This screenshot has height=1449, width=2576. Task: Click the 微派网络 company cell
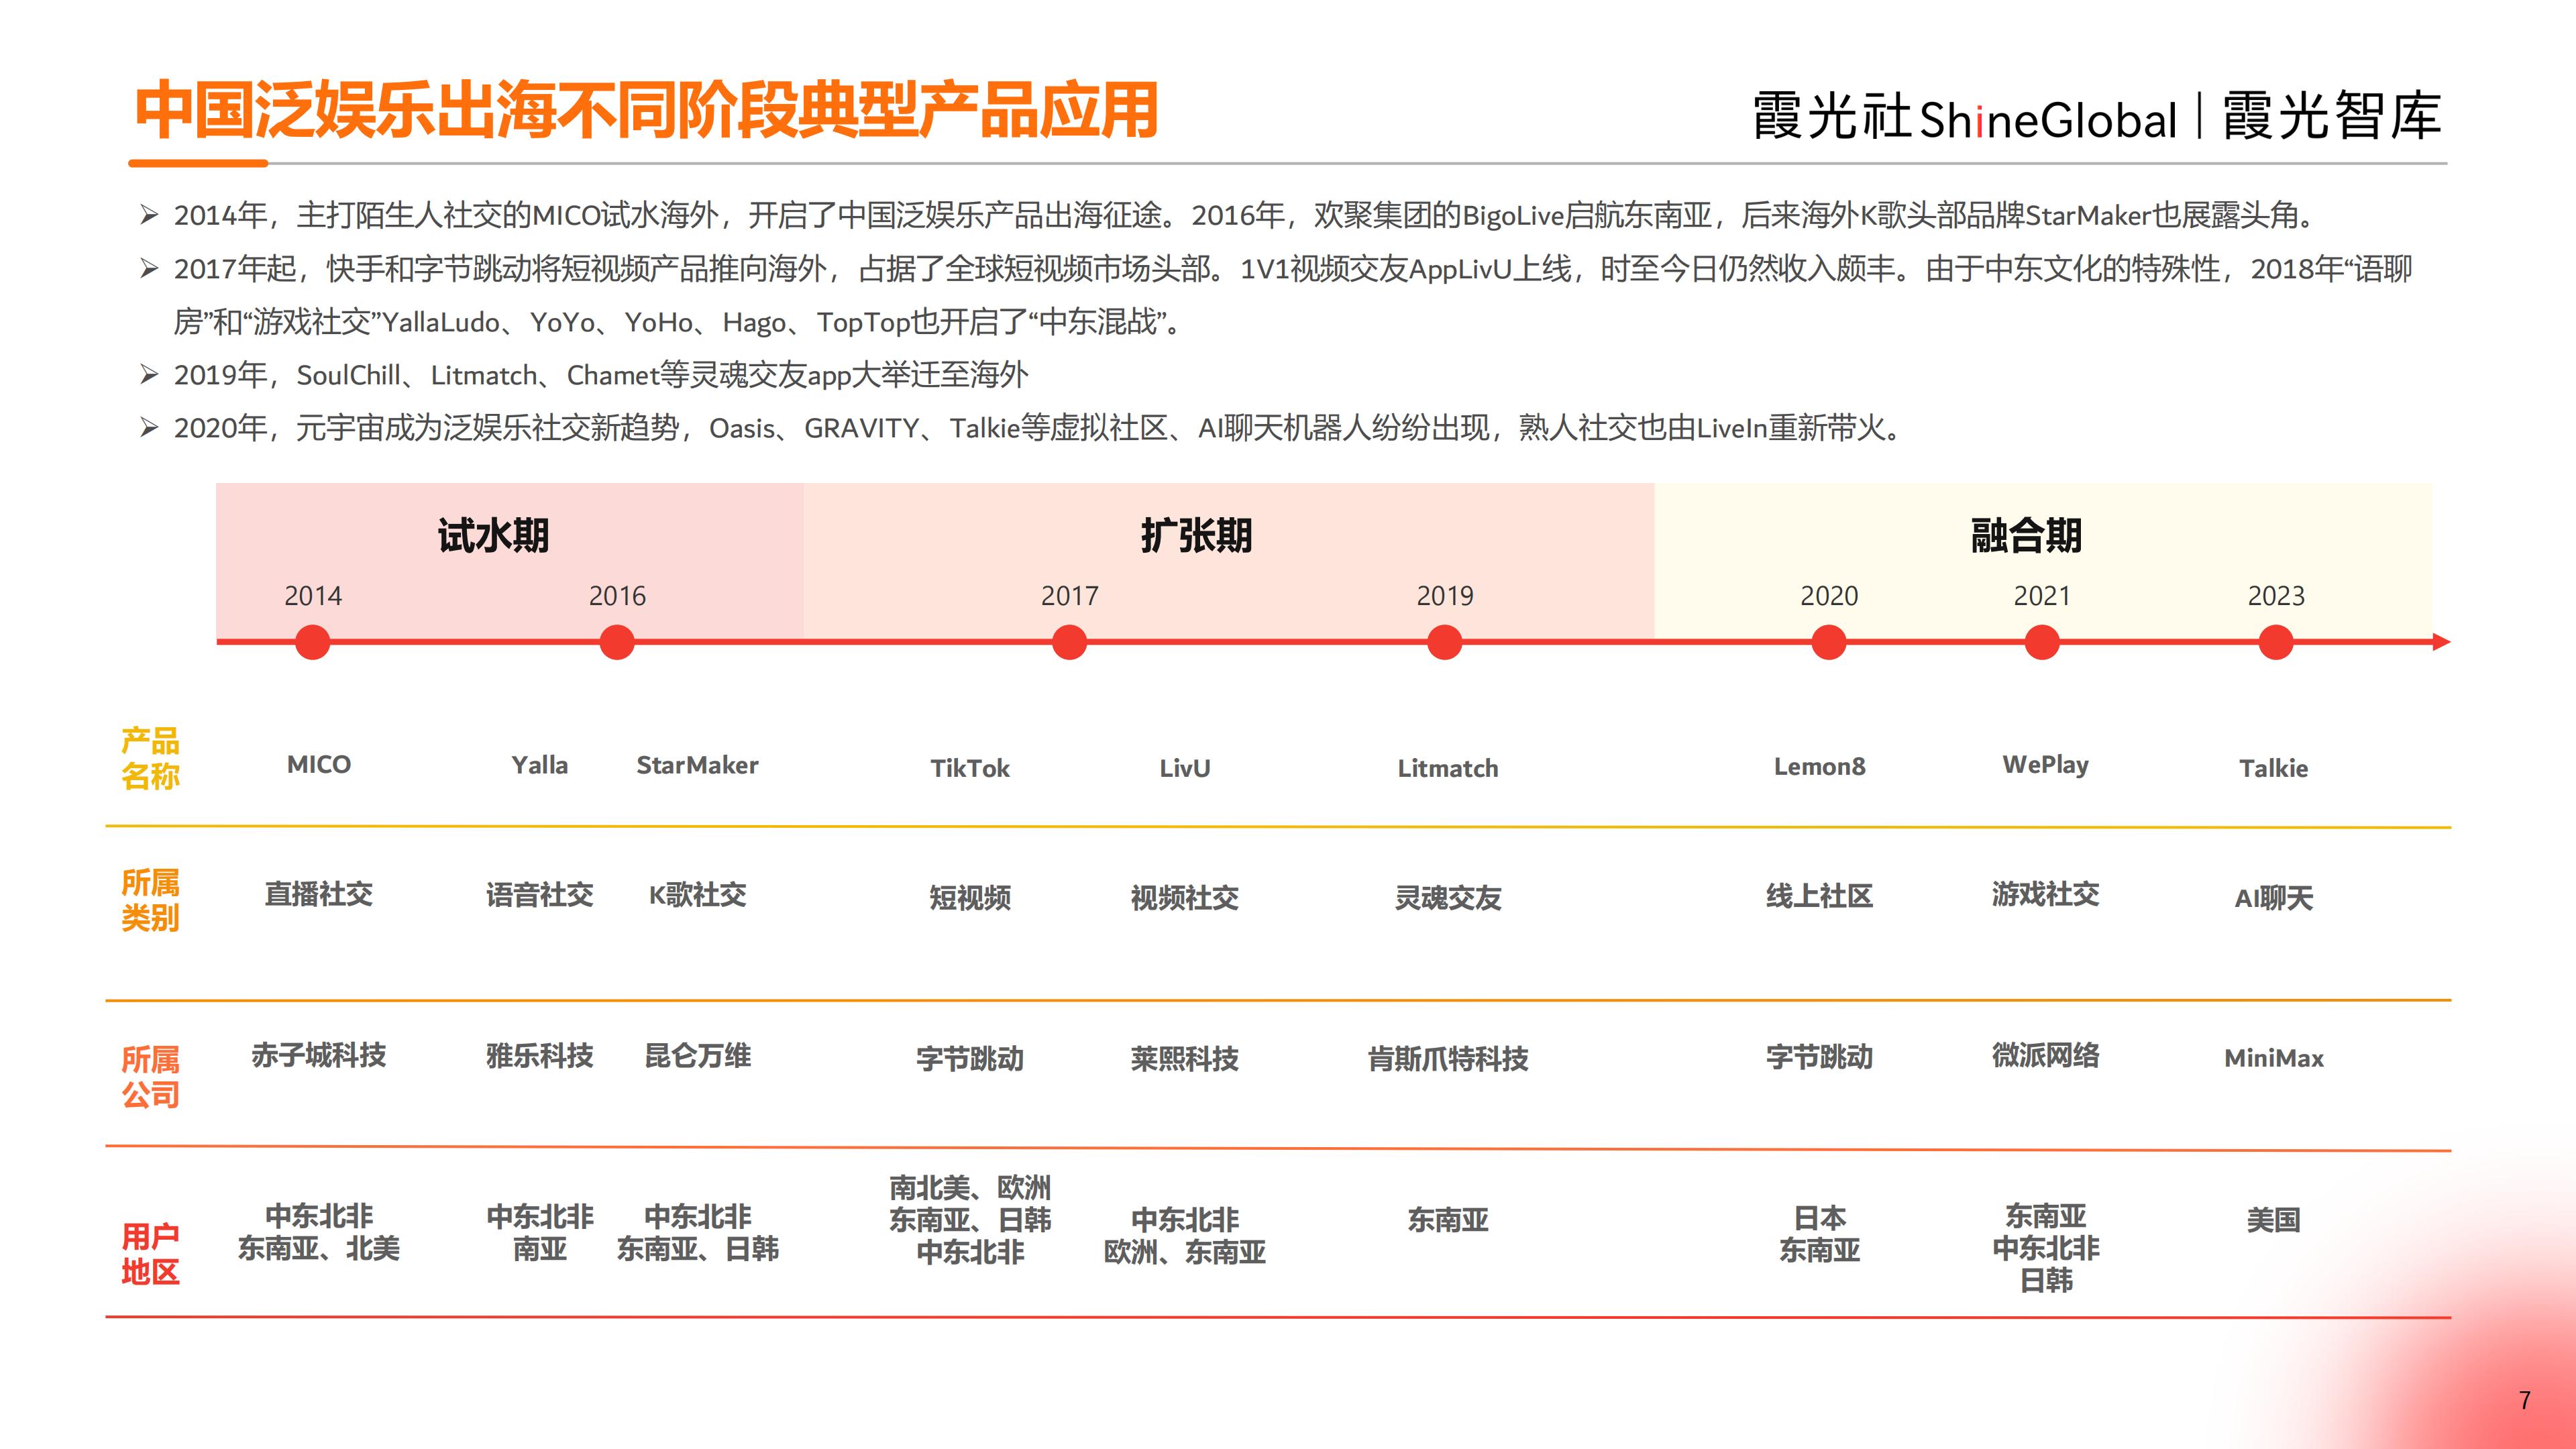[x=2045, y=1055]
